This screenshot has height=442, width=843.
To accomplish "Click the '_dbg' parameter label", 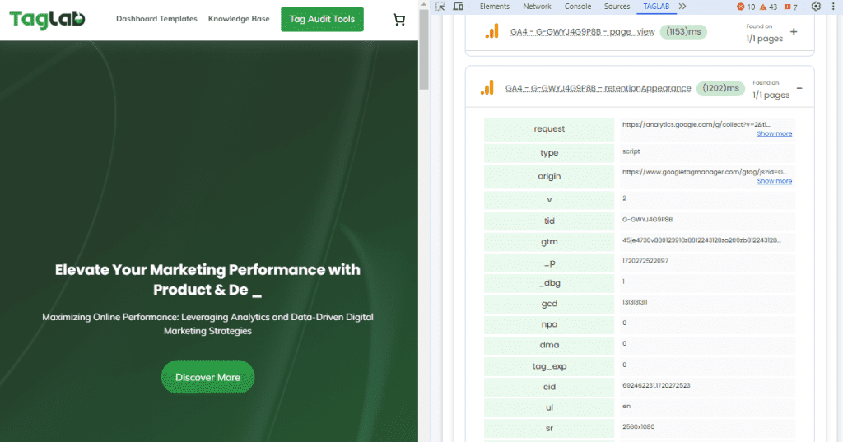I will coord(549,283).
